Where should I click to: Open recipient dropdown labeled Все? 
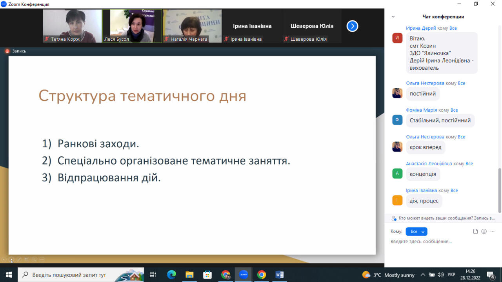[416, 231]
